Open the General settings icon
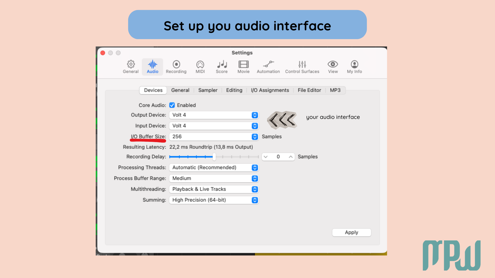 tap(131, 67)
